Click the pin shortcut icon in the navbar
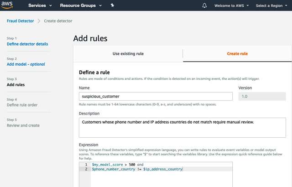Image resolution: width=292 pixels, height=187 pixels. pyautogui.click(x=113, y=5)
